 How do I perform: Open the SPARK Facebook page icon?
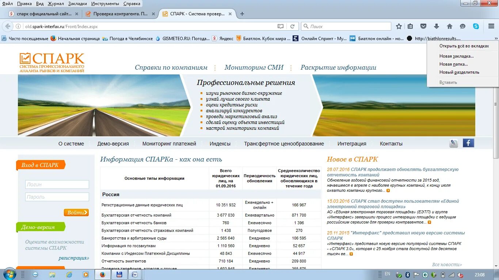pos(468,143)
